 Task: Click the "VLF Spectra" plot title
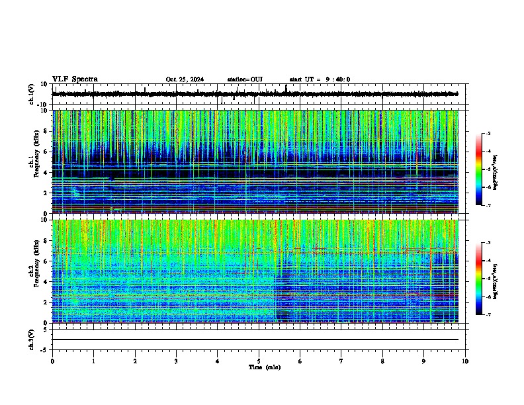(75, 79)
